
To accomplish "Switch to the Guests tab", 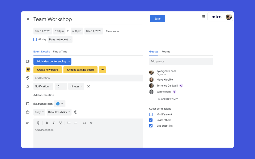I will [154, 52].
